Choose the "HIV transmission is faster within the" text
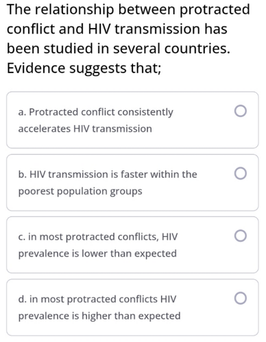Screen dimensions: 266x342 click(x=113, y=174)
